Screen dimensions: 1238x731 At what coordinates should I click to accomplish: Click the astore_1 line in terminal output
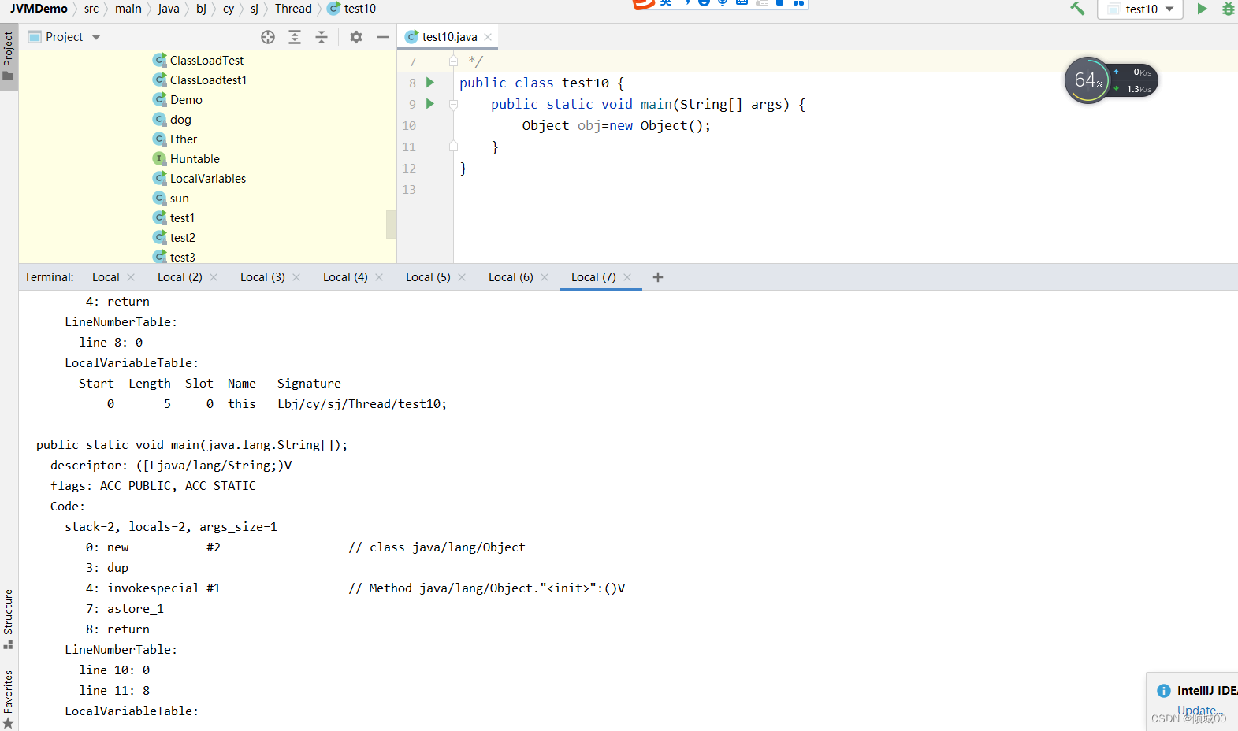click(x=125, y=609)
